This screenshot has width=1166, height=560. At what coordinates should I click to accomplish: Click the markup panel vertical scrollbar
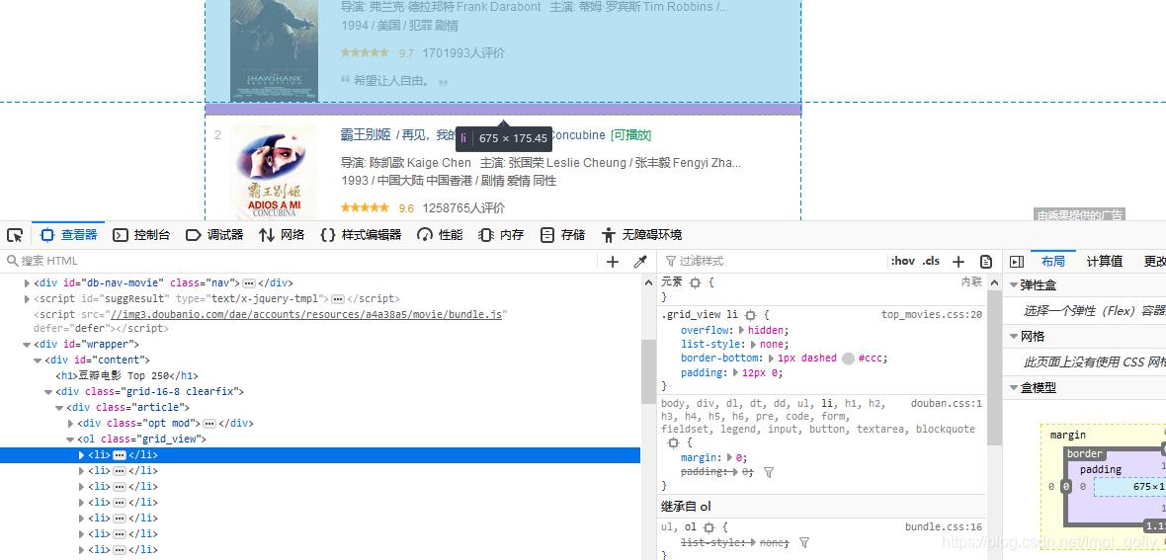click(x=648, y=371)
